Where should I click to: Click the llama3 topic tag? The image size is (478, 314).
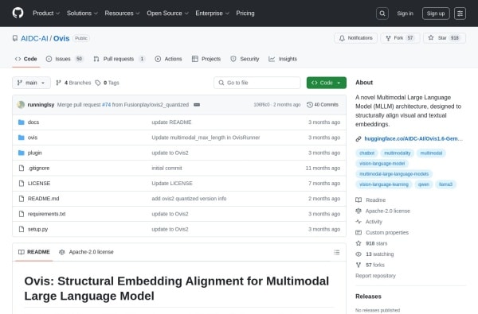coord(445,184)
